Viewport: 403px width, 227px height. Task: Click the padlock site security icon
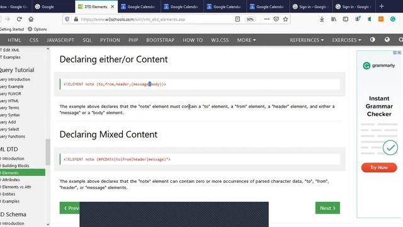tap(76, 19)
